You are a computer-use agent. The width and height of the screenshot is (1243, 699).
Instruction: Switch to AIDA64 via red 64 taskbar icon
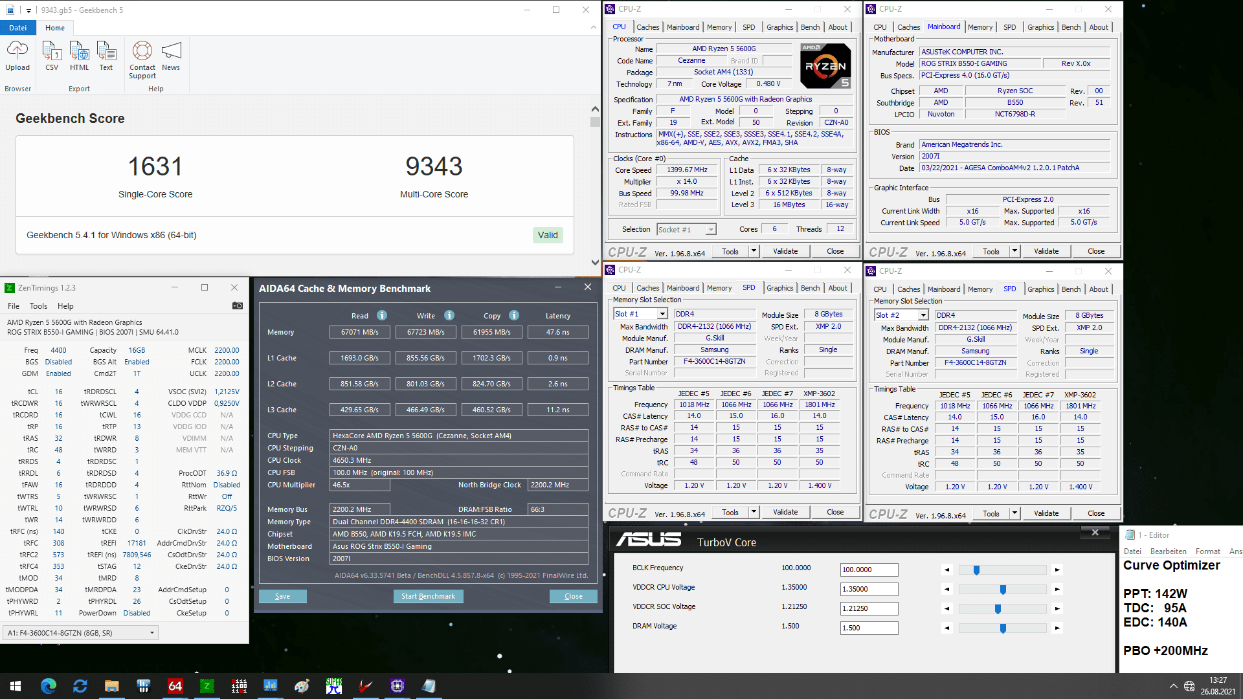pyautogui.click(x=175, y=686)
